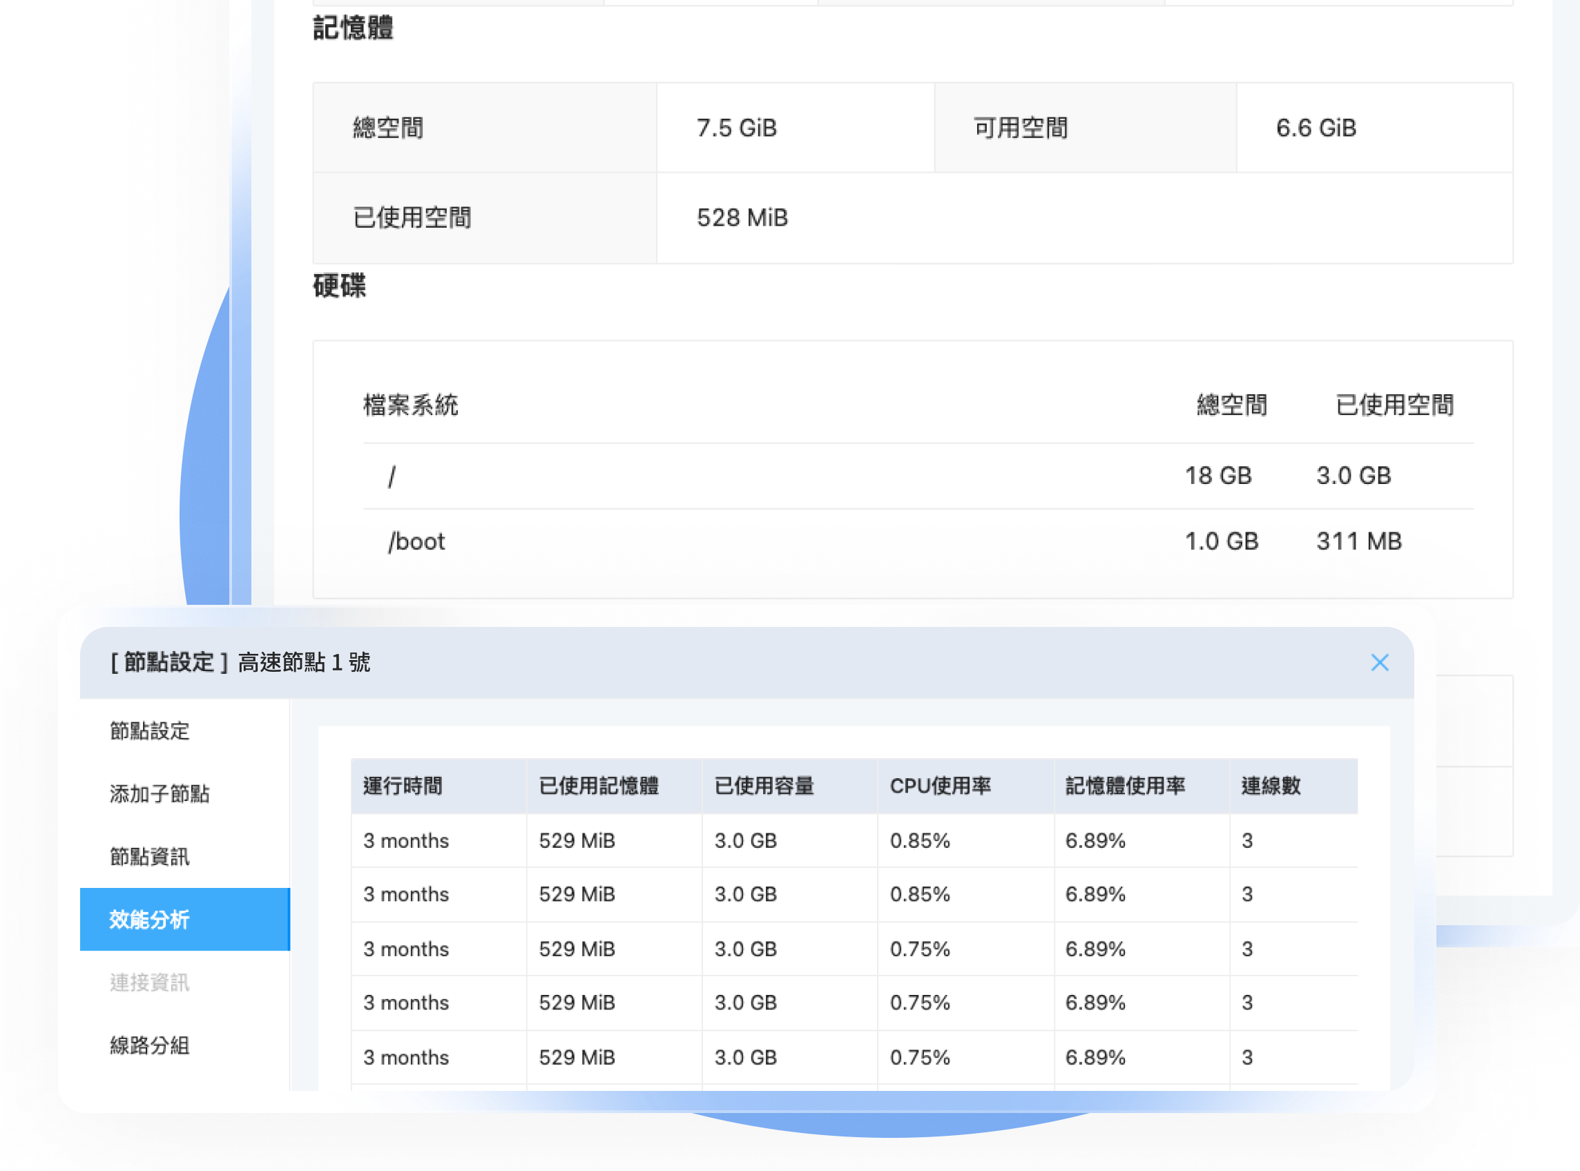1580x1171 pixels.
Task: Open the 連接資訊 sidebar item
Action: [150, 983]
